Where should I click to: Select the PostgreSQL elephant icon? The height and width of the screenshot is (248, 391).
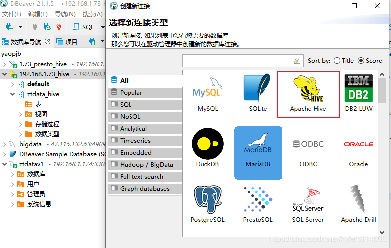[x=208, y=199]
